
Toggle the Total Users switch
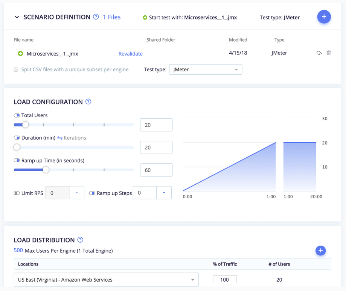click(x=17, y=115)
